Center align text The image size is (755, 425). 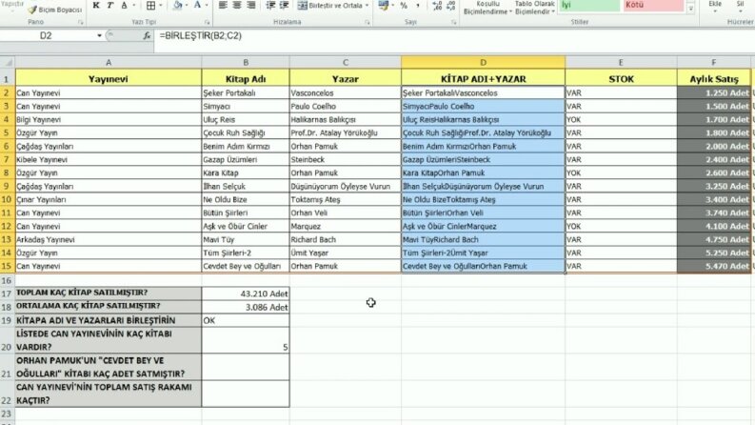coord(237,6)
